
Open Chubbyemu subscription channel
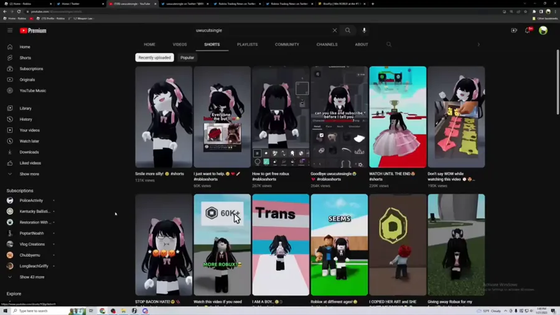(30, 255)
